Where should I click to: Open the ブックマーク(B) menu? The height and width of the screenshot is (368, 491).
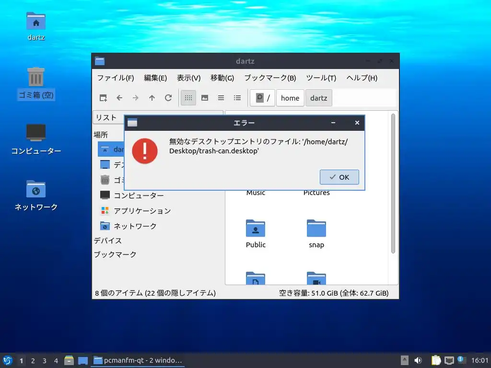(270, 78)
